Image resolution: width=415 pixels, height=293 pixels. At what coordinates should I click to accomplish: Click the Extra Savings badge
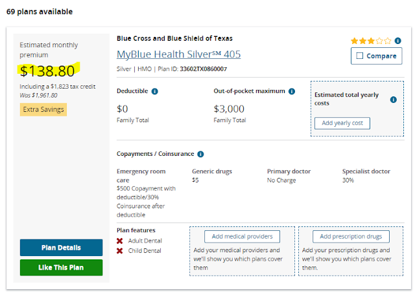[43, 109]
